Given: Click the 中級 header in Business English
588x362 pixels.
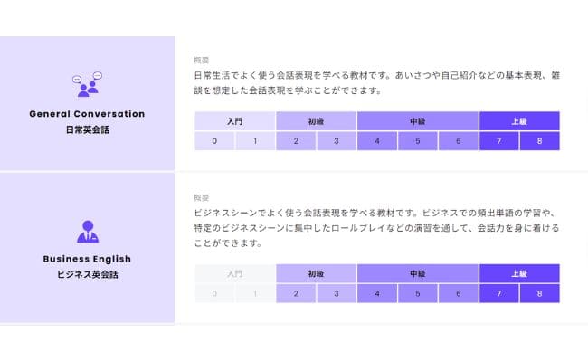Looking at the screenshot, I should click(x=418, y=274).
